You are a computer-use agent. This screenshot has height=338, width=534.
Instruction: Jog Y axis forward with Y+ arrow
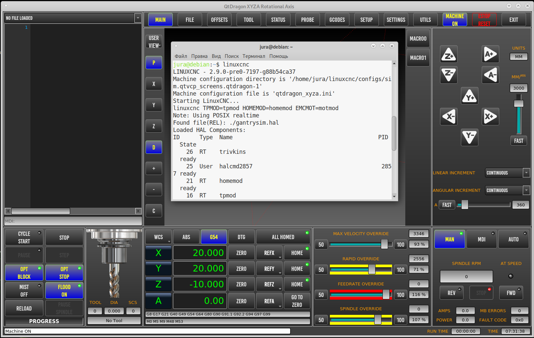point(469,96)
